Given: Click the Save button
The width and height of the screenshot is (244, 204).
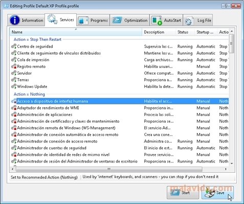Looking at the screenshot, I should [217, 193].
